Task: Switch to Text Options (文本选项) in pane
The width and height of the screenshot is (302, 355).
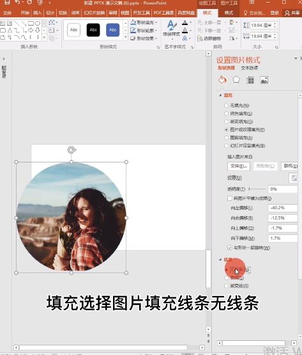Action: click(250, 68)
